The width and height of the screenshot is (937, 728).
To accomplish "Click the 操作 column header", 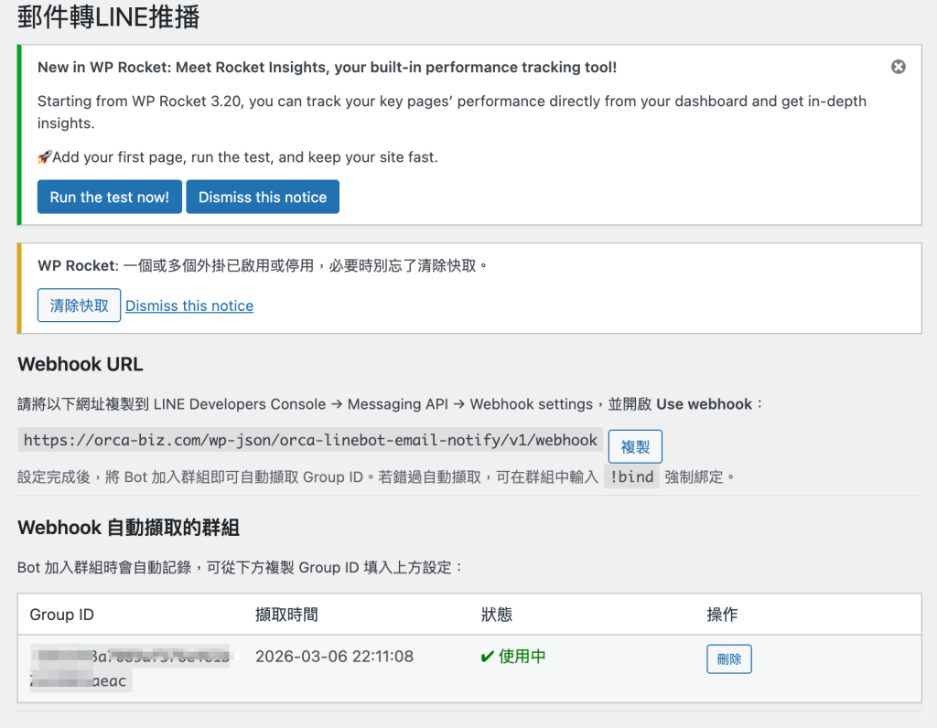I will pyautogui.click(x=722, y=615).
